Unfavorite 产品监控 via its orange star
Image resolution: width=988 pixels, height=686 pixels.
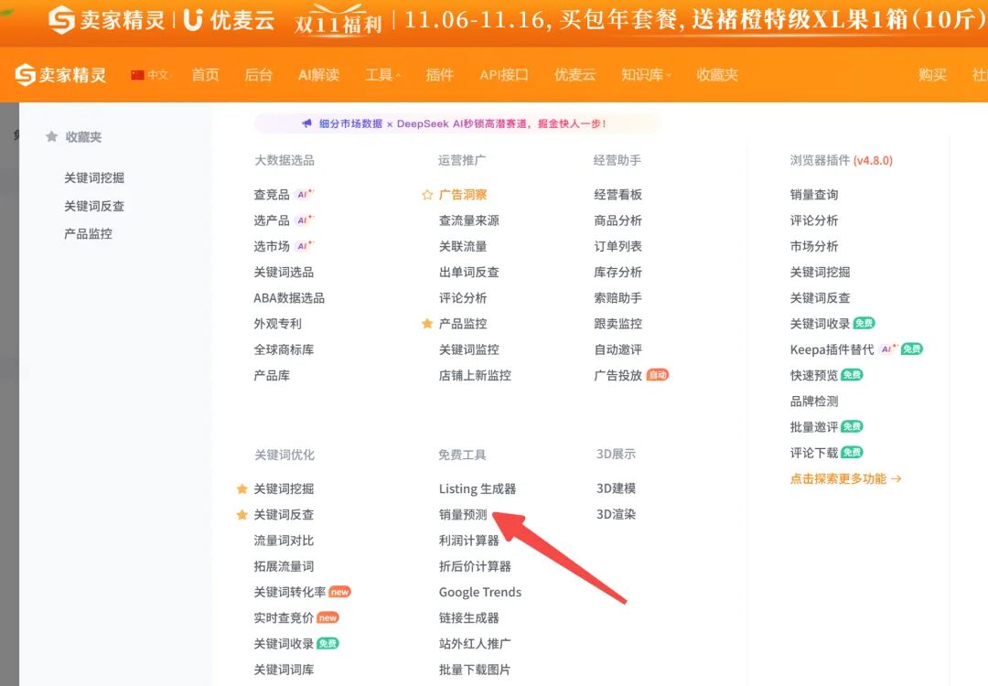coord(427,324)
